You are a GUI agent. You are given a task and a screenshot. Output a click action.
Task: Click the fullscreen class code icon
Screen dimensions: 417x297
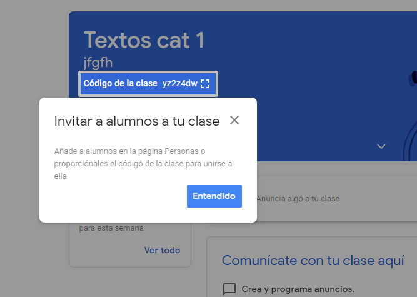(x=205, y=84)
